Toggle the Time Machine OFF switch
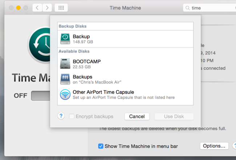 (x=41, y=96)
